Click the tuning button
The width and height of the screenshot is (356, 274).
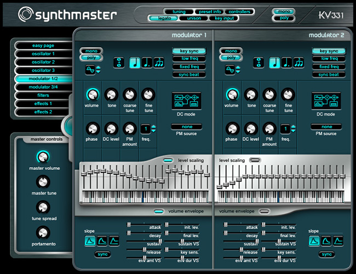pos(179,12)
